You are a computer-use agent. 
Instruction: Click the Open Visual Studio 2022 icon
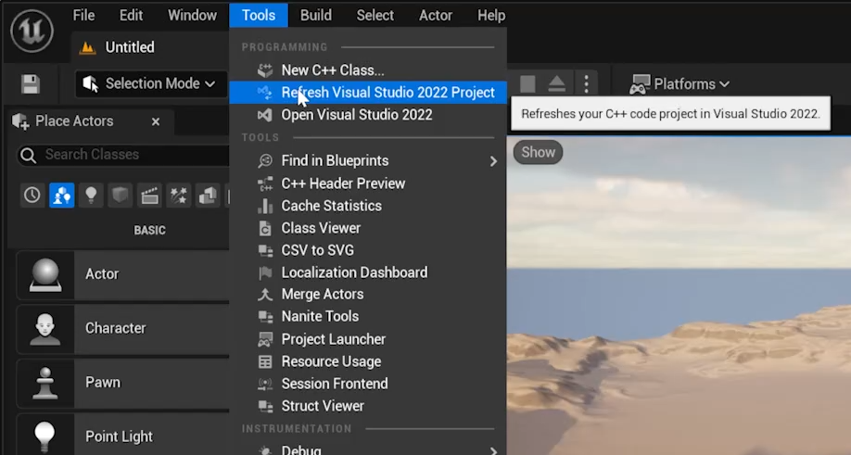pos(265,115)
